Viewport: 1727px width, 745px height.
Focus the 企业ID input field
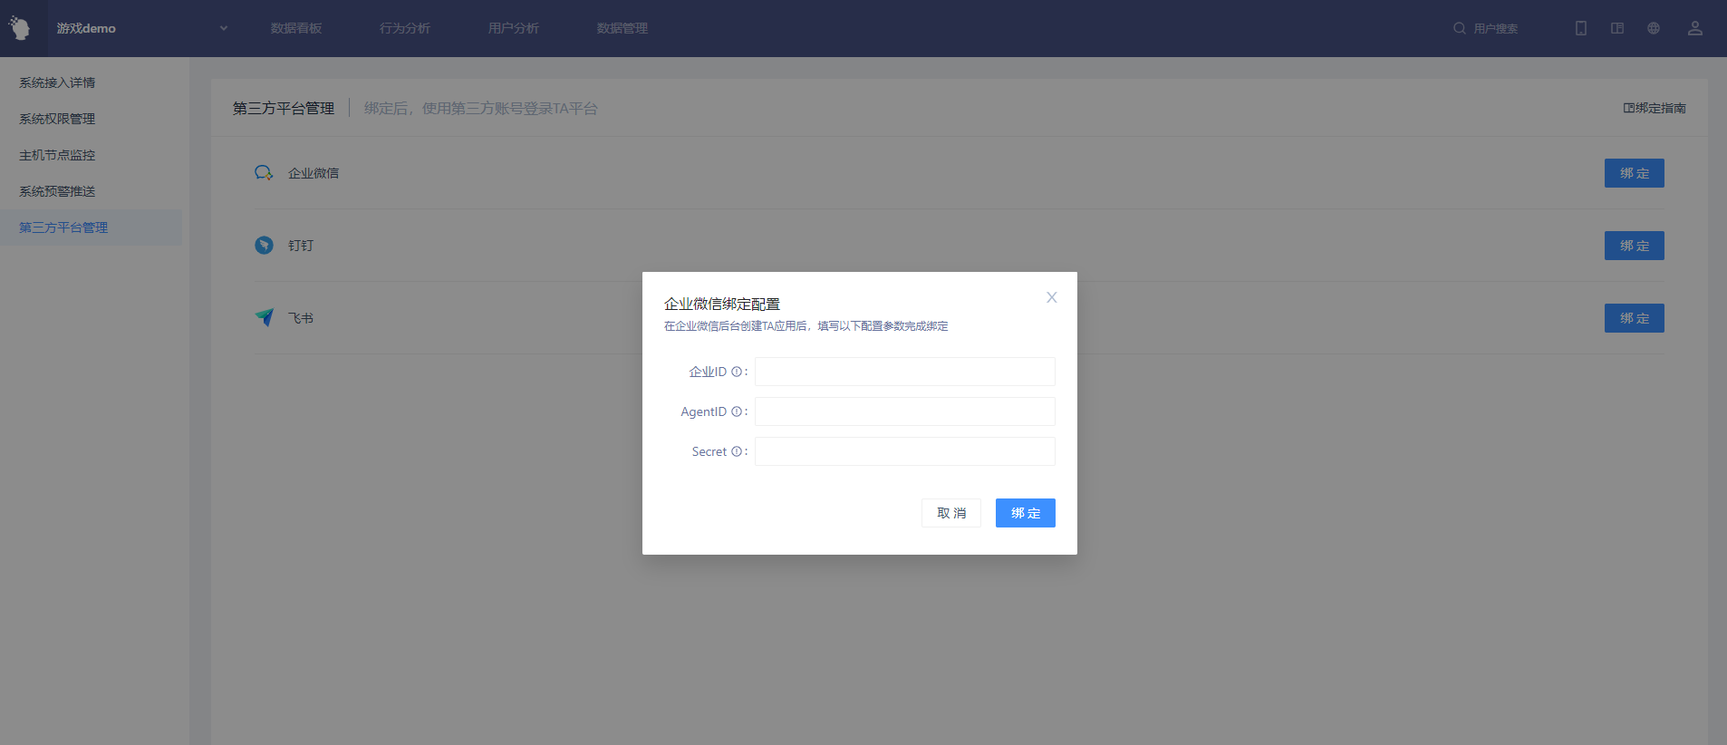click(904, 372)
